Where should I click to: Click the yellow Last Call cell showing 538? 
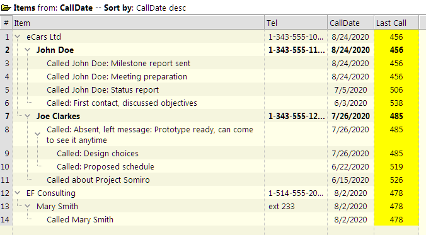396,103
